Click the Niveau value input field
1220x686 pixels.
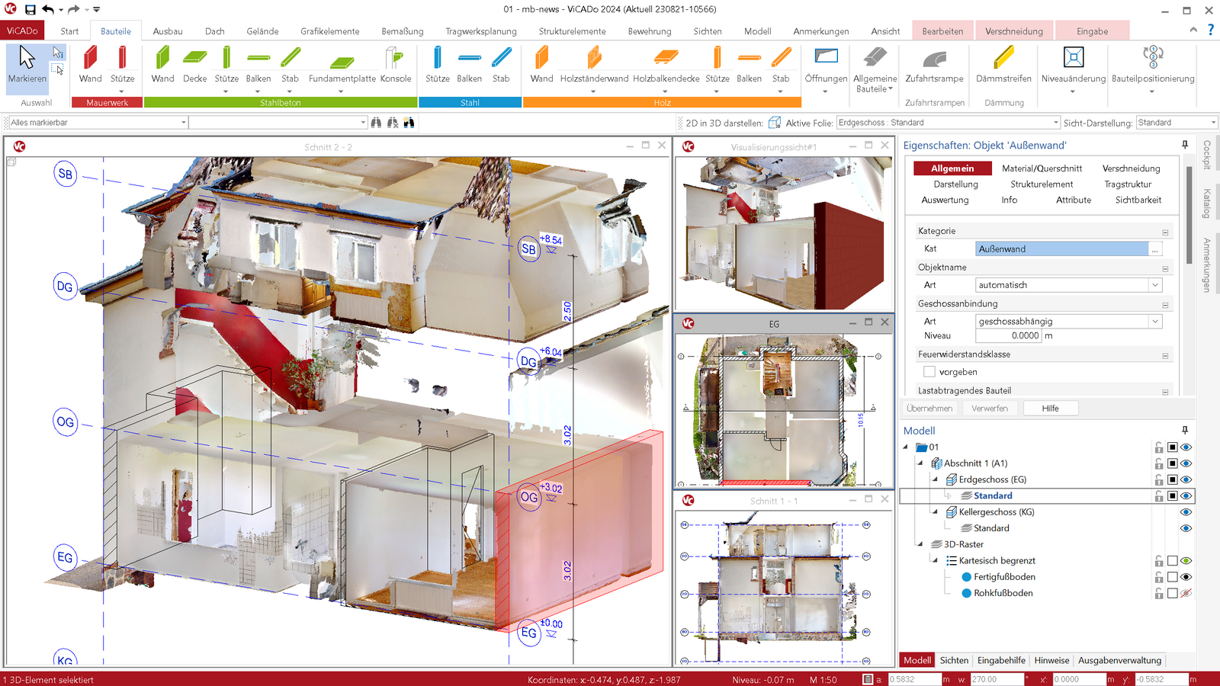tap(1009, 336)
